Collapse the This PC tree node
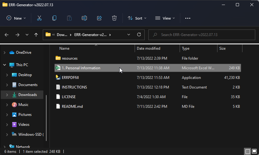 click(x=5, y=65)
